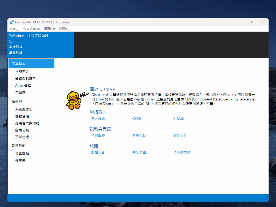Open the 工具箱 item

pyautogui.click(x=20, y=92)
